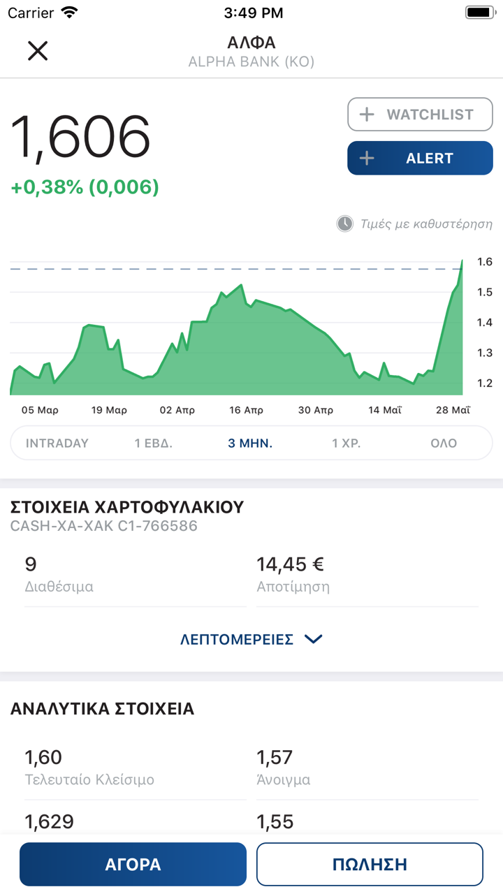Tap the delayed prices clock icon
The image size is (503, 894).
(345, 223)
